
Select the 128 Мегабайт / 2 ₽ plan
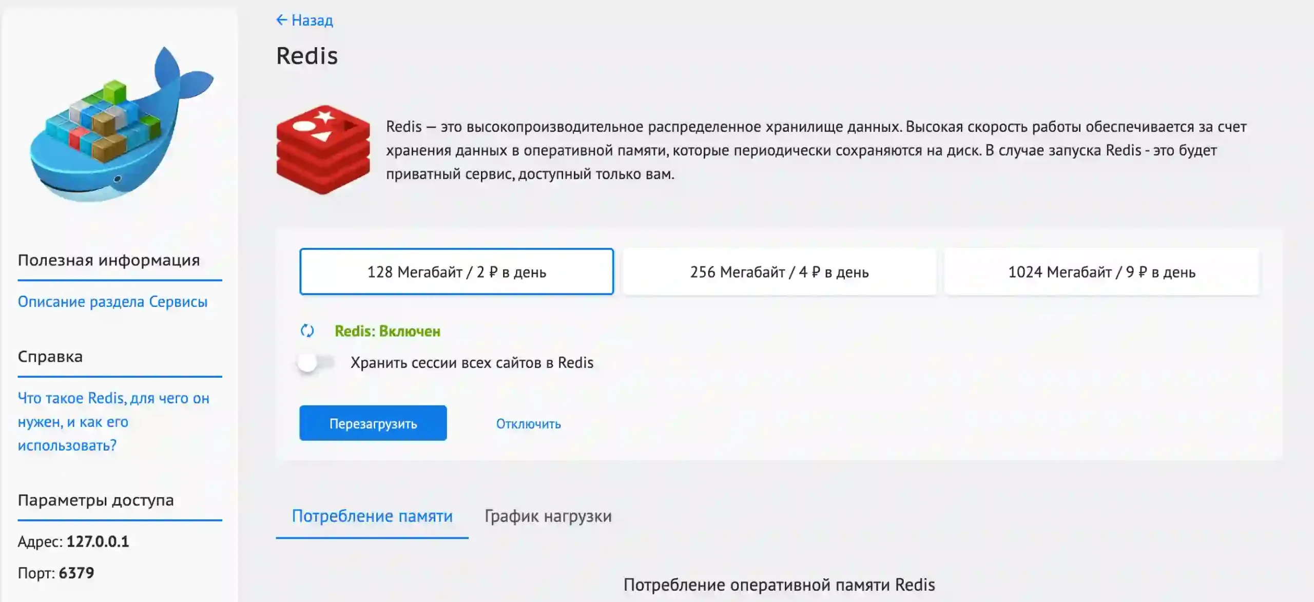[x=456, y=271]
